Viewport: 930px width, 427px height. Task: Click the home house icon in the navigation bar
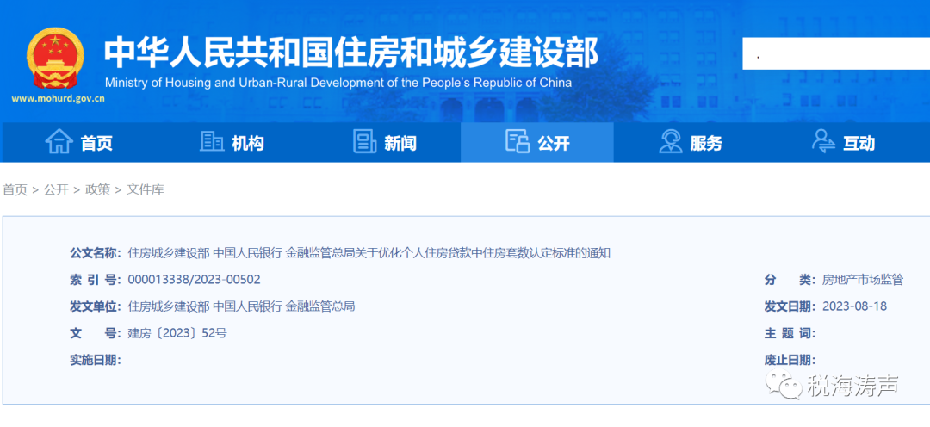click(x=59, y=142)
